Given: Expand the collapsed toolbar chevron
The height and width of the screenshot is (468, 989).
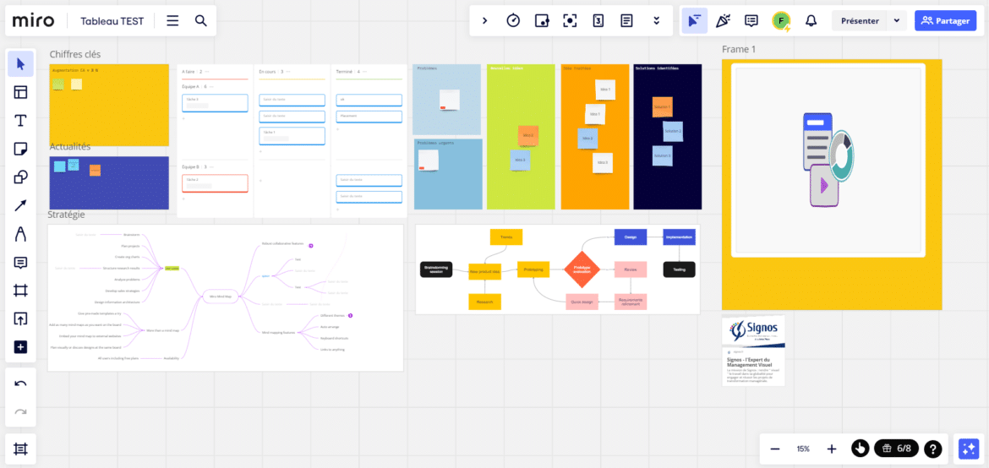Looking at the screenshot, I should coord(484,21).
